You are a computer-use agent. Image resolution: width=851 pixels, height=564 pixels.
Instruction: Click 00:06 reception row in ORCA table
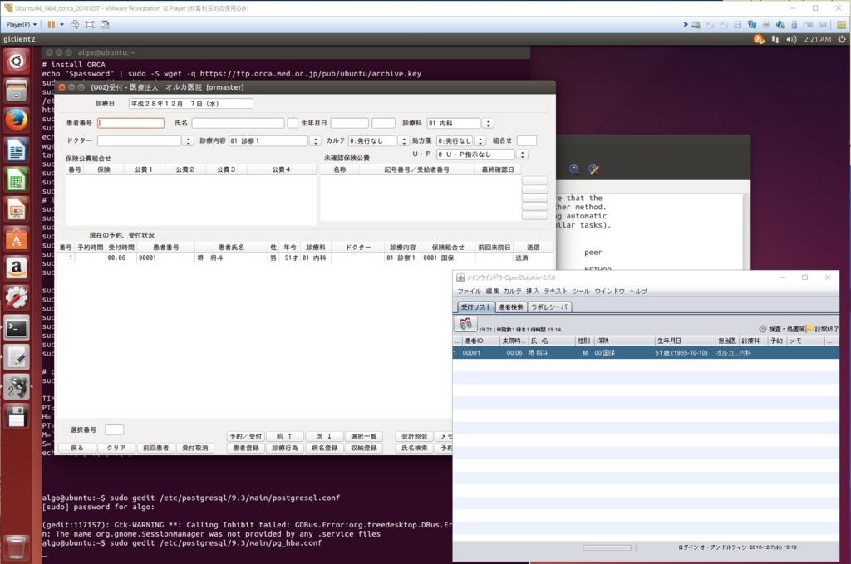tap(306, 258)
